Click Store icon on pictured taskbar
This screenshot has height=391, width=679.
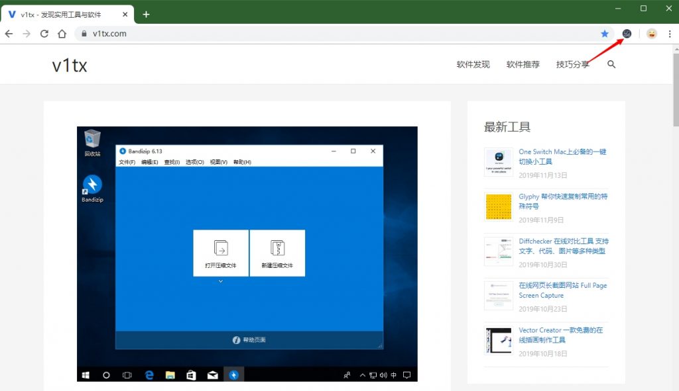tap(191, 375)
